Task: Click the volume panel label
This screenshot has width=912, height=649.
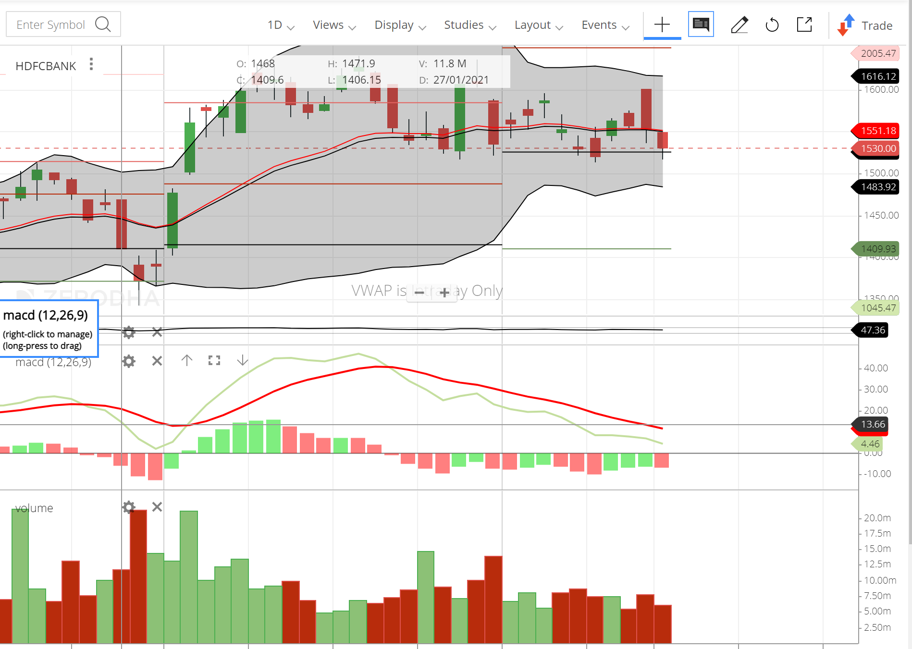Action: click(34, 508)
